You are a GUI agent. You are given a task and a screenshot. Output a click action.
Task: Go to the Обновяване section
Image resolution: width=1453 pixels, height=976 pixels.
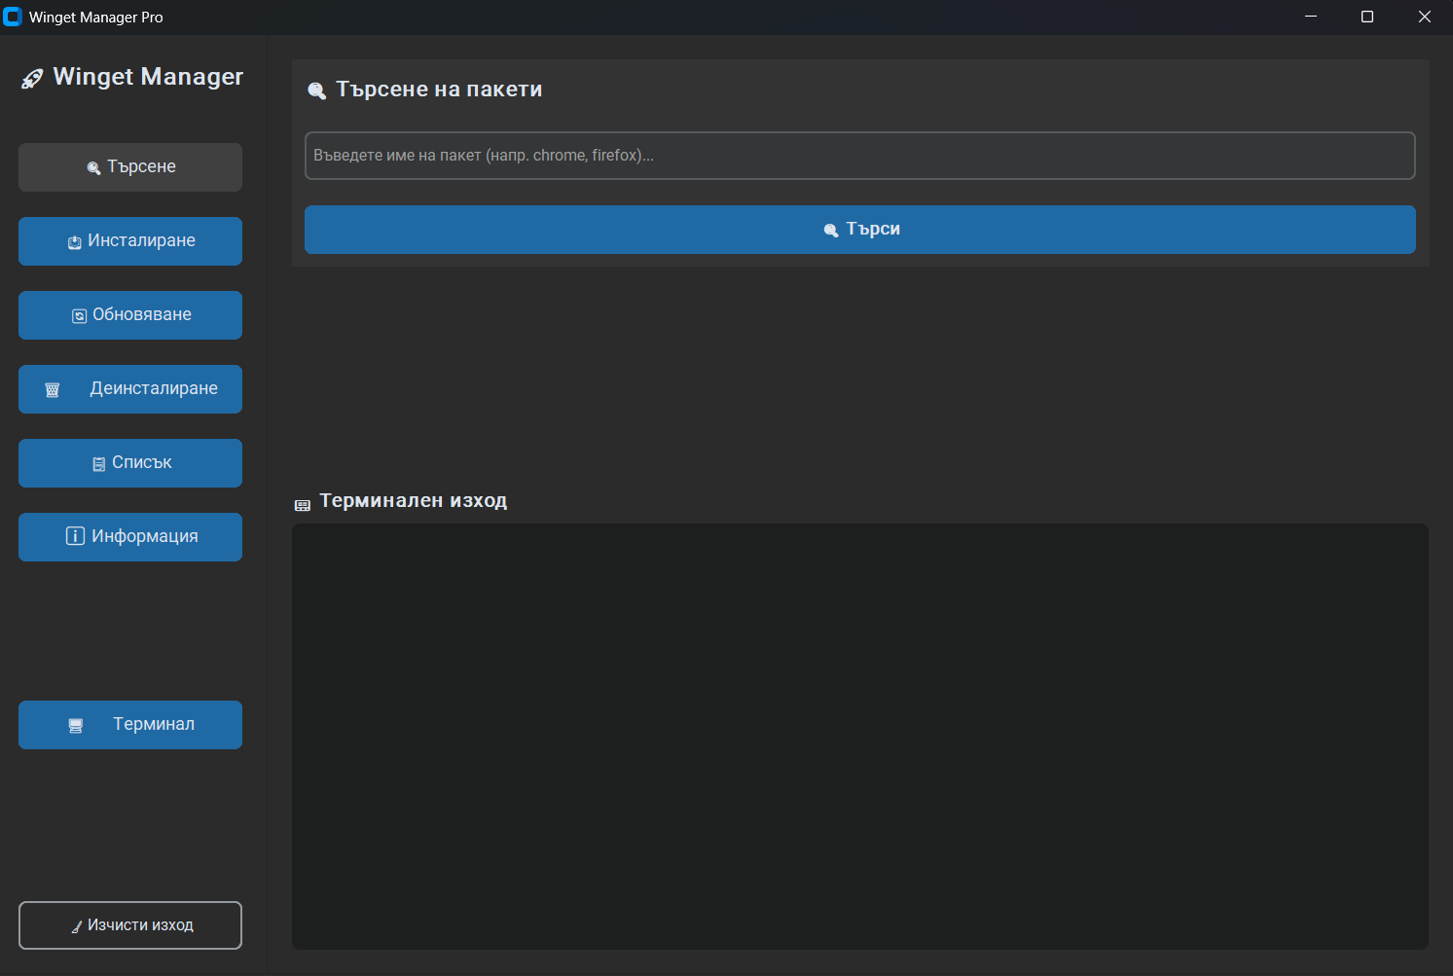tap(130, 315)
